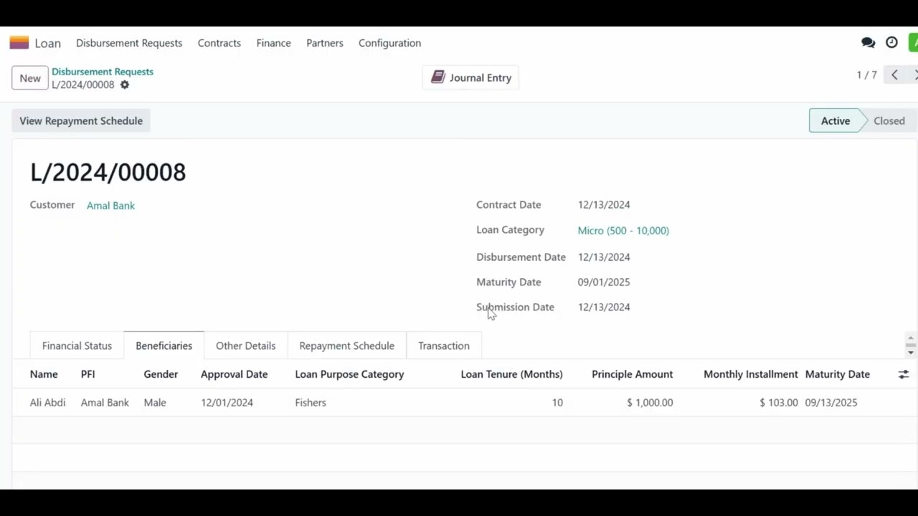Click the 12/01/2024 approval date cell
This screenshot has width=918, height=516.
point(227,403)
